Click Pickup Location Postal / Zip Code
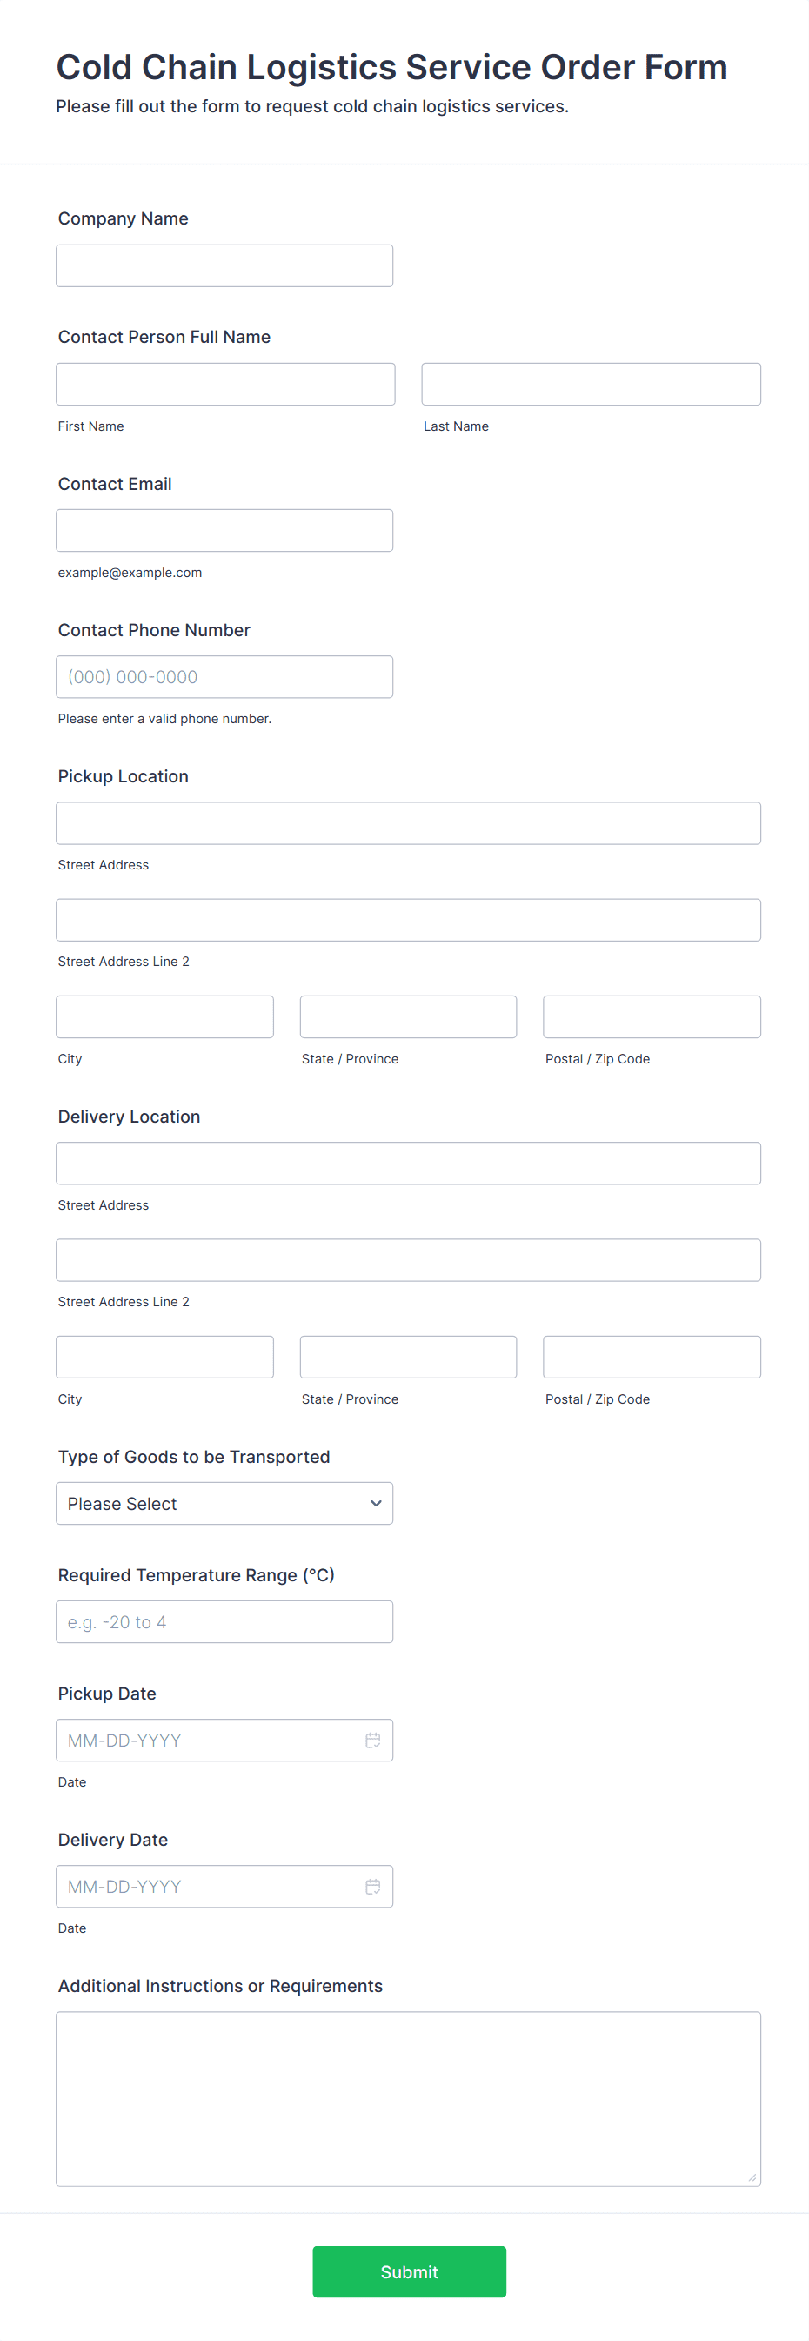 (x=651, y=1017)
